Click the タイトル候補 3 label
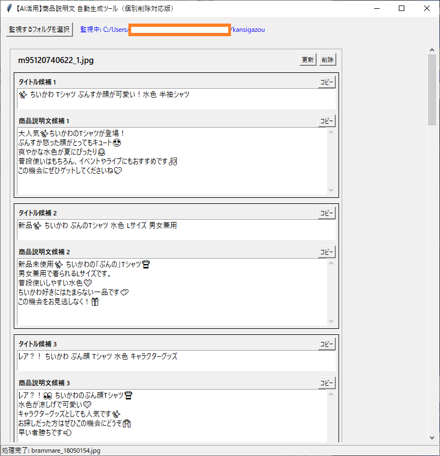 point(37,344)
